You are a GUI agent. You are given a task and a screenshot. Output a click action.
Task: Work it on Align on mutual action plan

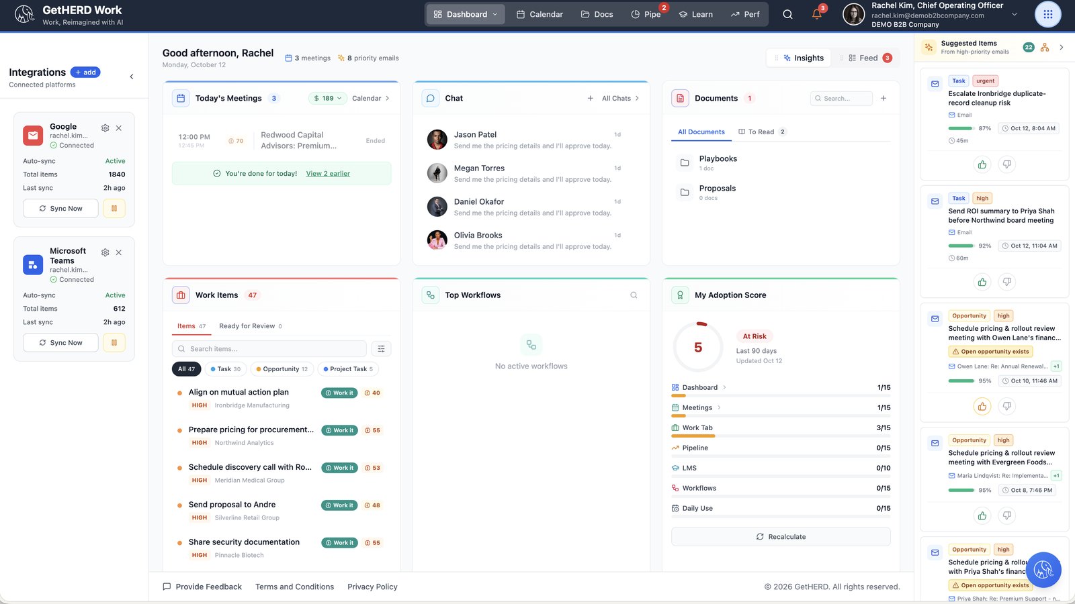tap(339, 393)
